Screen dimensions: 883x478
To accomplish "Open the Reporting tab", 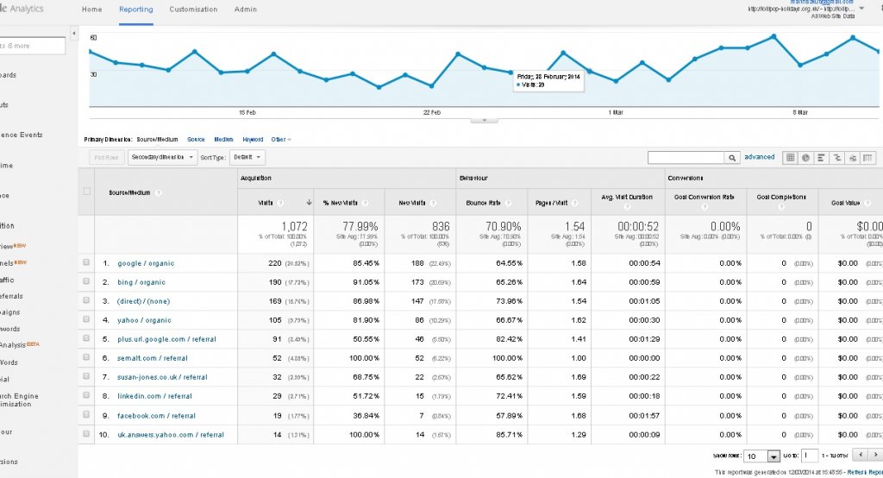I will 135,9.
